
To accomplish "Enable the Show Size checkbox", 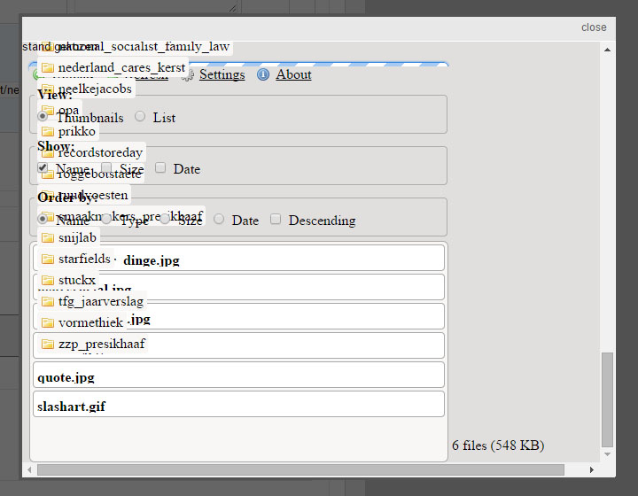I will (106, 167).
